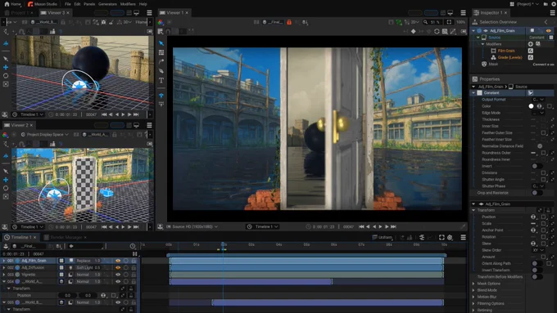This screenshot has width=557, height=313.
Task: Click the zoom magnifier icon in Viewer 1
Action: (425, 22)
